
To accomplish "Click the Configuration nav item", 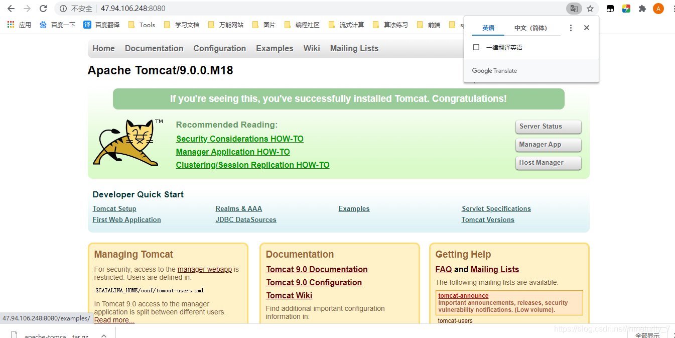I will 220,48.
